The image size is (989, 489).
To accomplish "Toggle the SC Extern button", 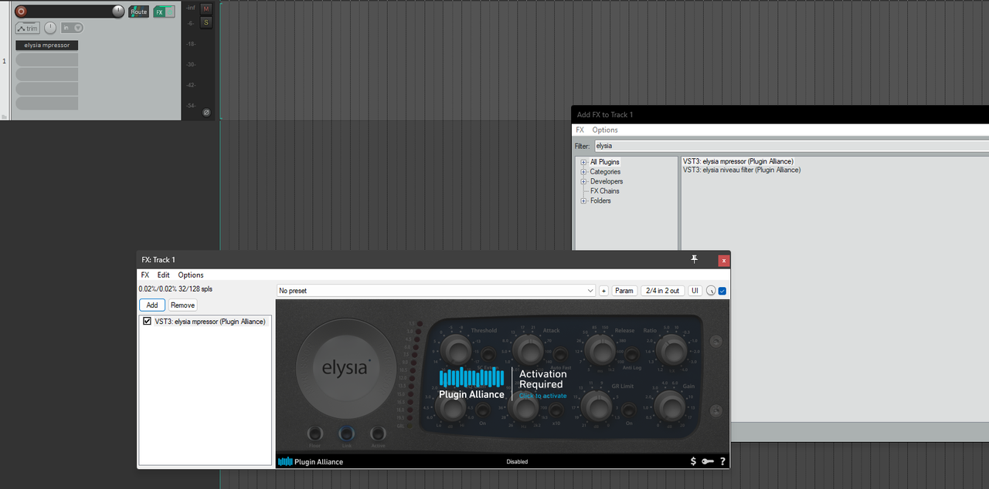I will (x=488, y=356).
